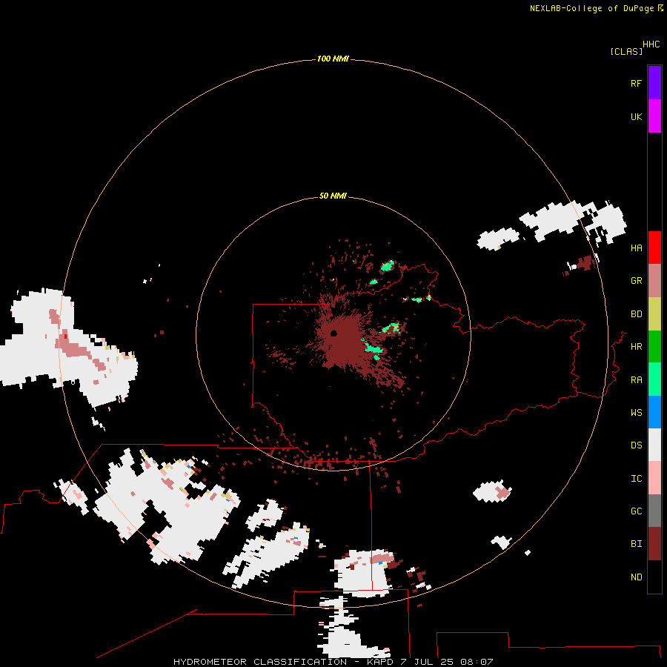Click the [CLAS] legend header

626,51
